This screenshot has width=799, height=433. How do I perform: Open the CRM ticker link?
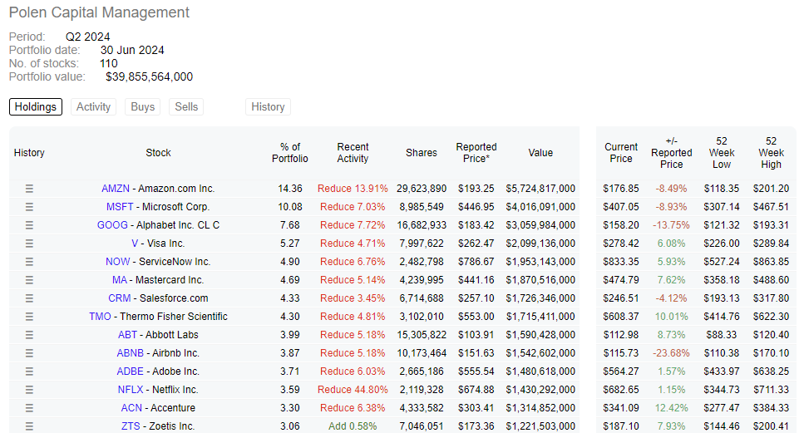[x=119, y=298]
